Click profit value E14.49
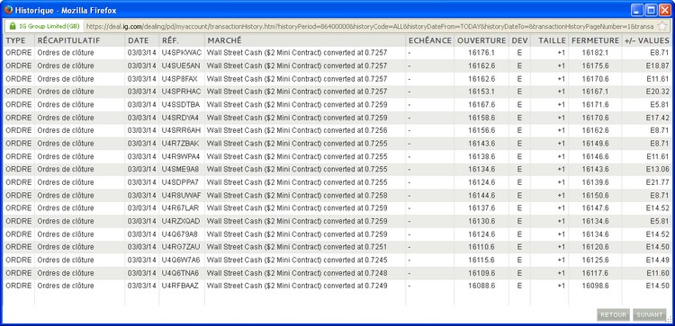This screenshot has height=326, width=675. (657, 260)
